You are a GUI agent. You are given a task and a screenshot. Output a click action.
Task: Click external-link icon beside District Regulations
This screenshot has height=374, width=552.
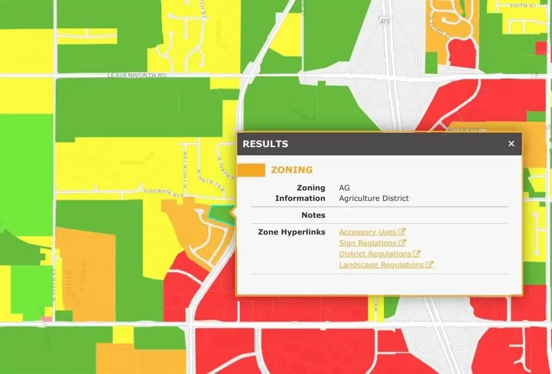(417, 254)
